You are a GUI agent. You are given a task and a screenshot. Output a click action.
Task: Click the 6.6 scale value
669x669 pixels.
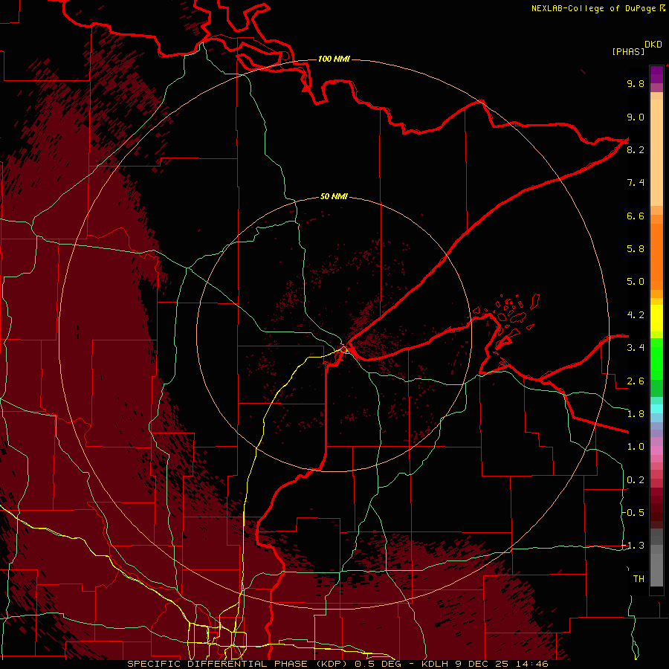(x=636, y=216)
